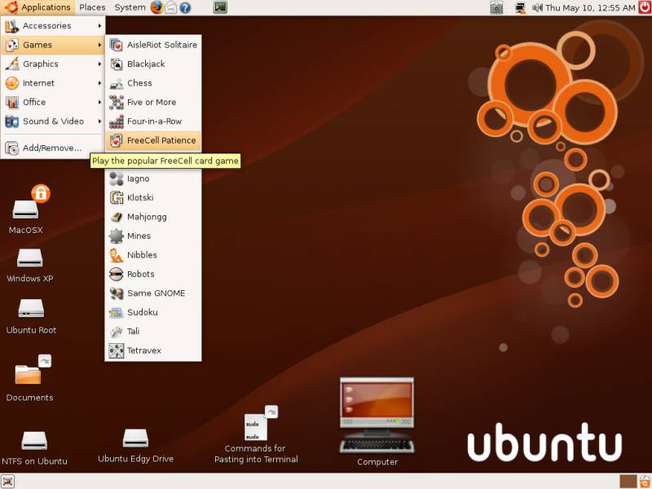
Task: Open the Places menu
Action: pos(92,7)
